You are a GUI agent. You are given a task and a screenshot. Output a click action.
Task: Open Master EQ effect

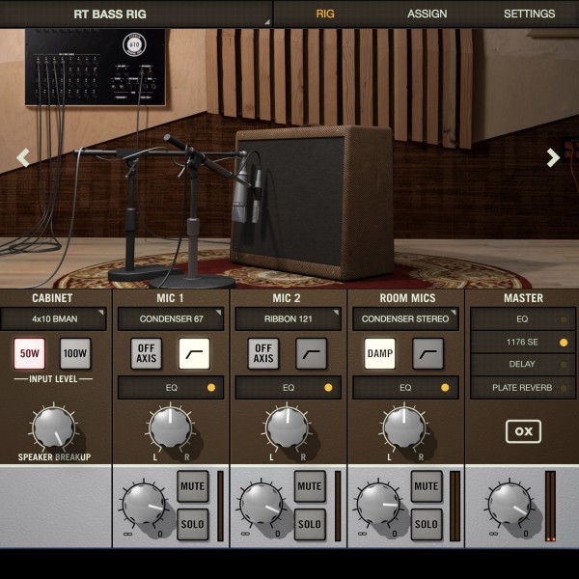point(522,319)
